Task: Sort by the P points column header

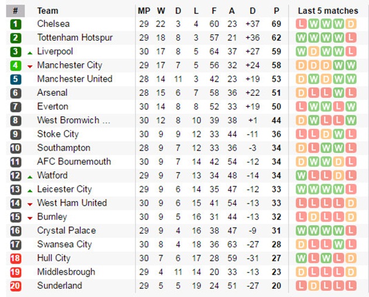Action: 276,11
